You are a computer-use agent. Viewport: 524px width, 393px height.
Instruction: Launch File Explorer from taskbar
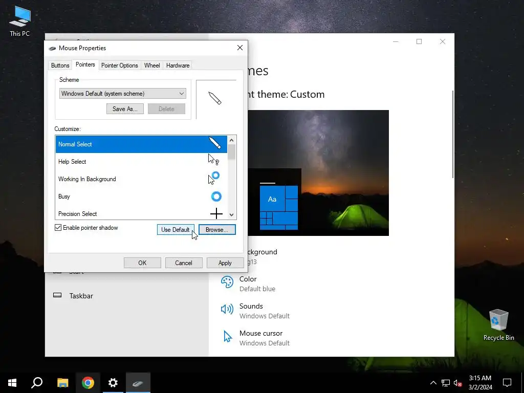tap(62, 383)
